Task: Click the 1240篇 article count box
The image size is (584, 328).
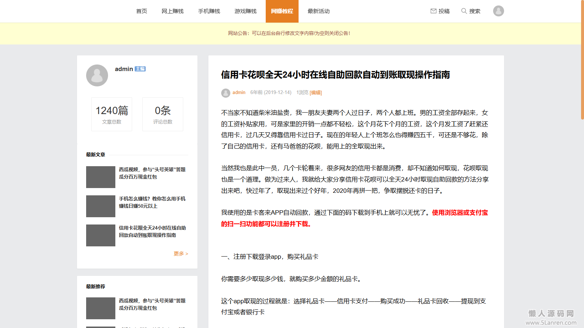Action: pyautogui.click(x=112, y=114)
